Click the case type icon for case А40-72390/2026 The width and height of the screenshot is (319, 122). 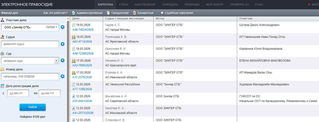coord(74,49)
